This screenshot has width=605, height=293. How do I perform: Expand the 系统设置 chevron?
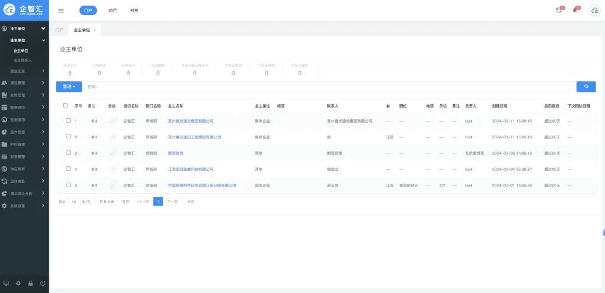[x=43, y=206]
